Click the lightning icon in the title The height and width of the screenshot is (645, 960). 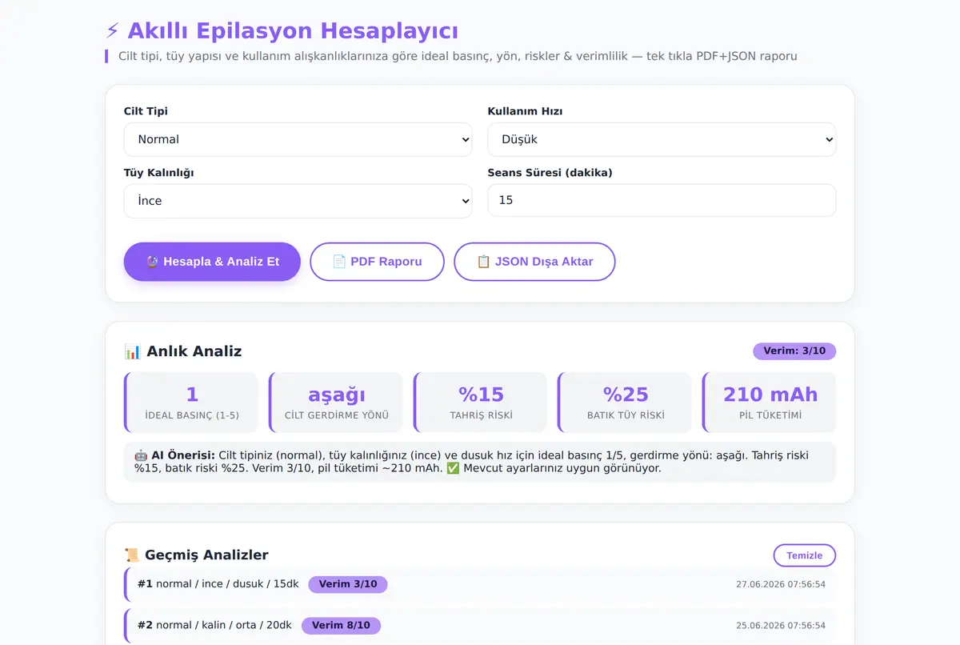click(x=112, y=31)
